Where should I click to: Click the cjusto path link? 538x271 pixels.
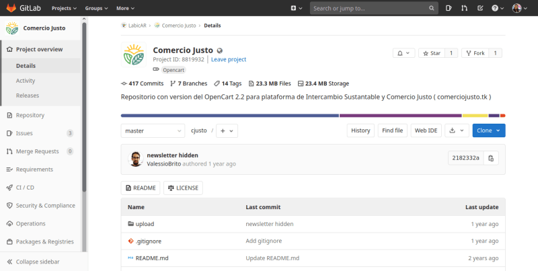[x=199, y=130]
